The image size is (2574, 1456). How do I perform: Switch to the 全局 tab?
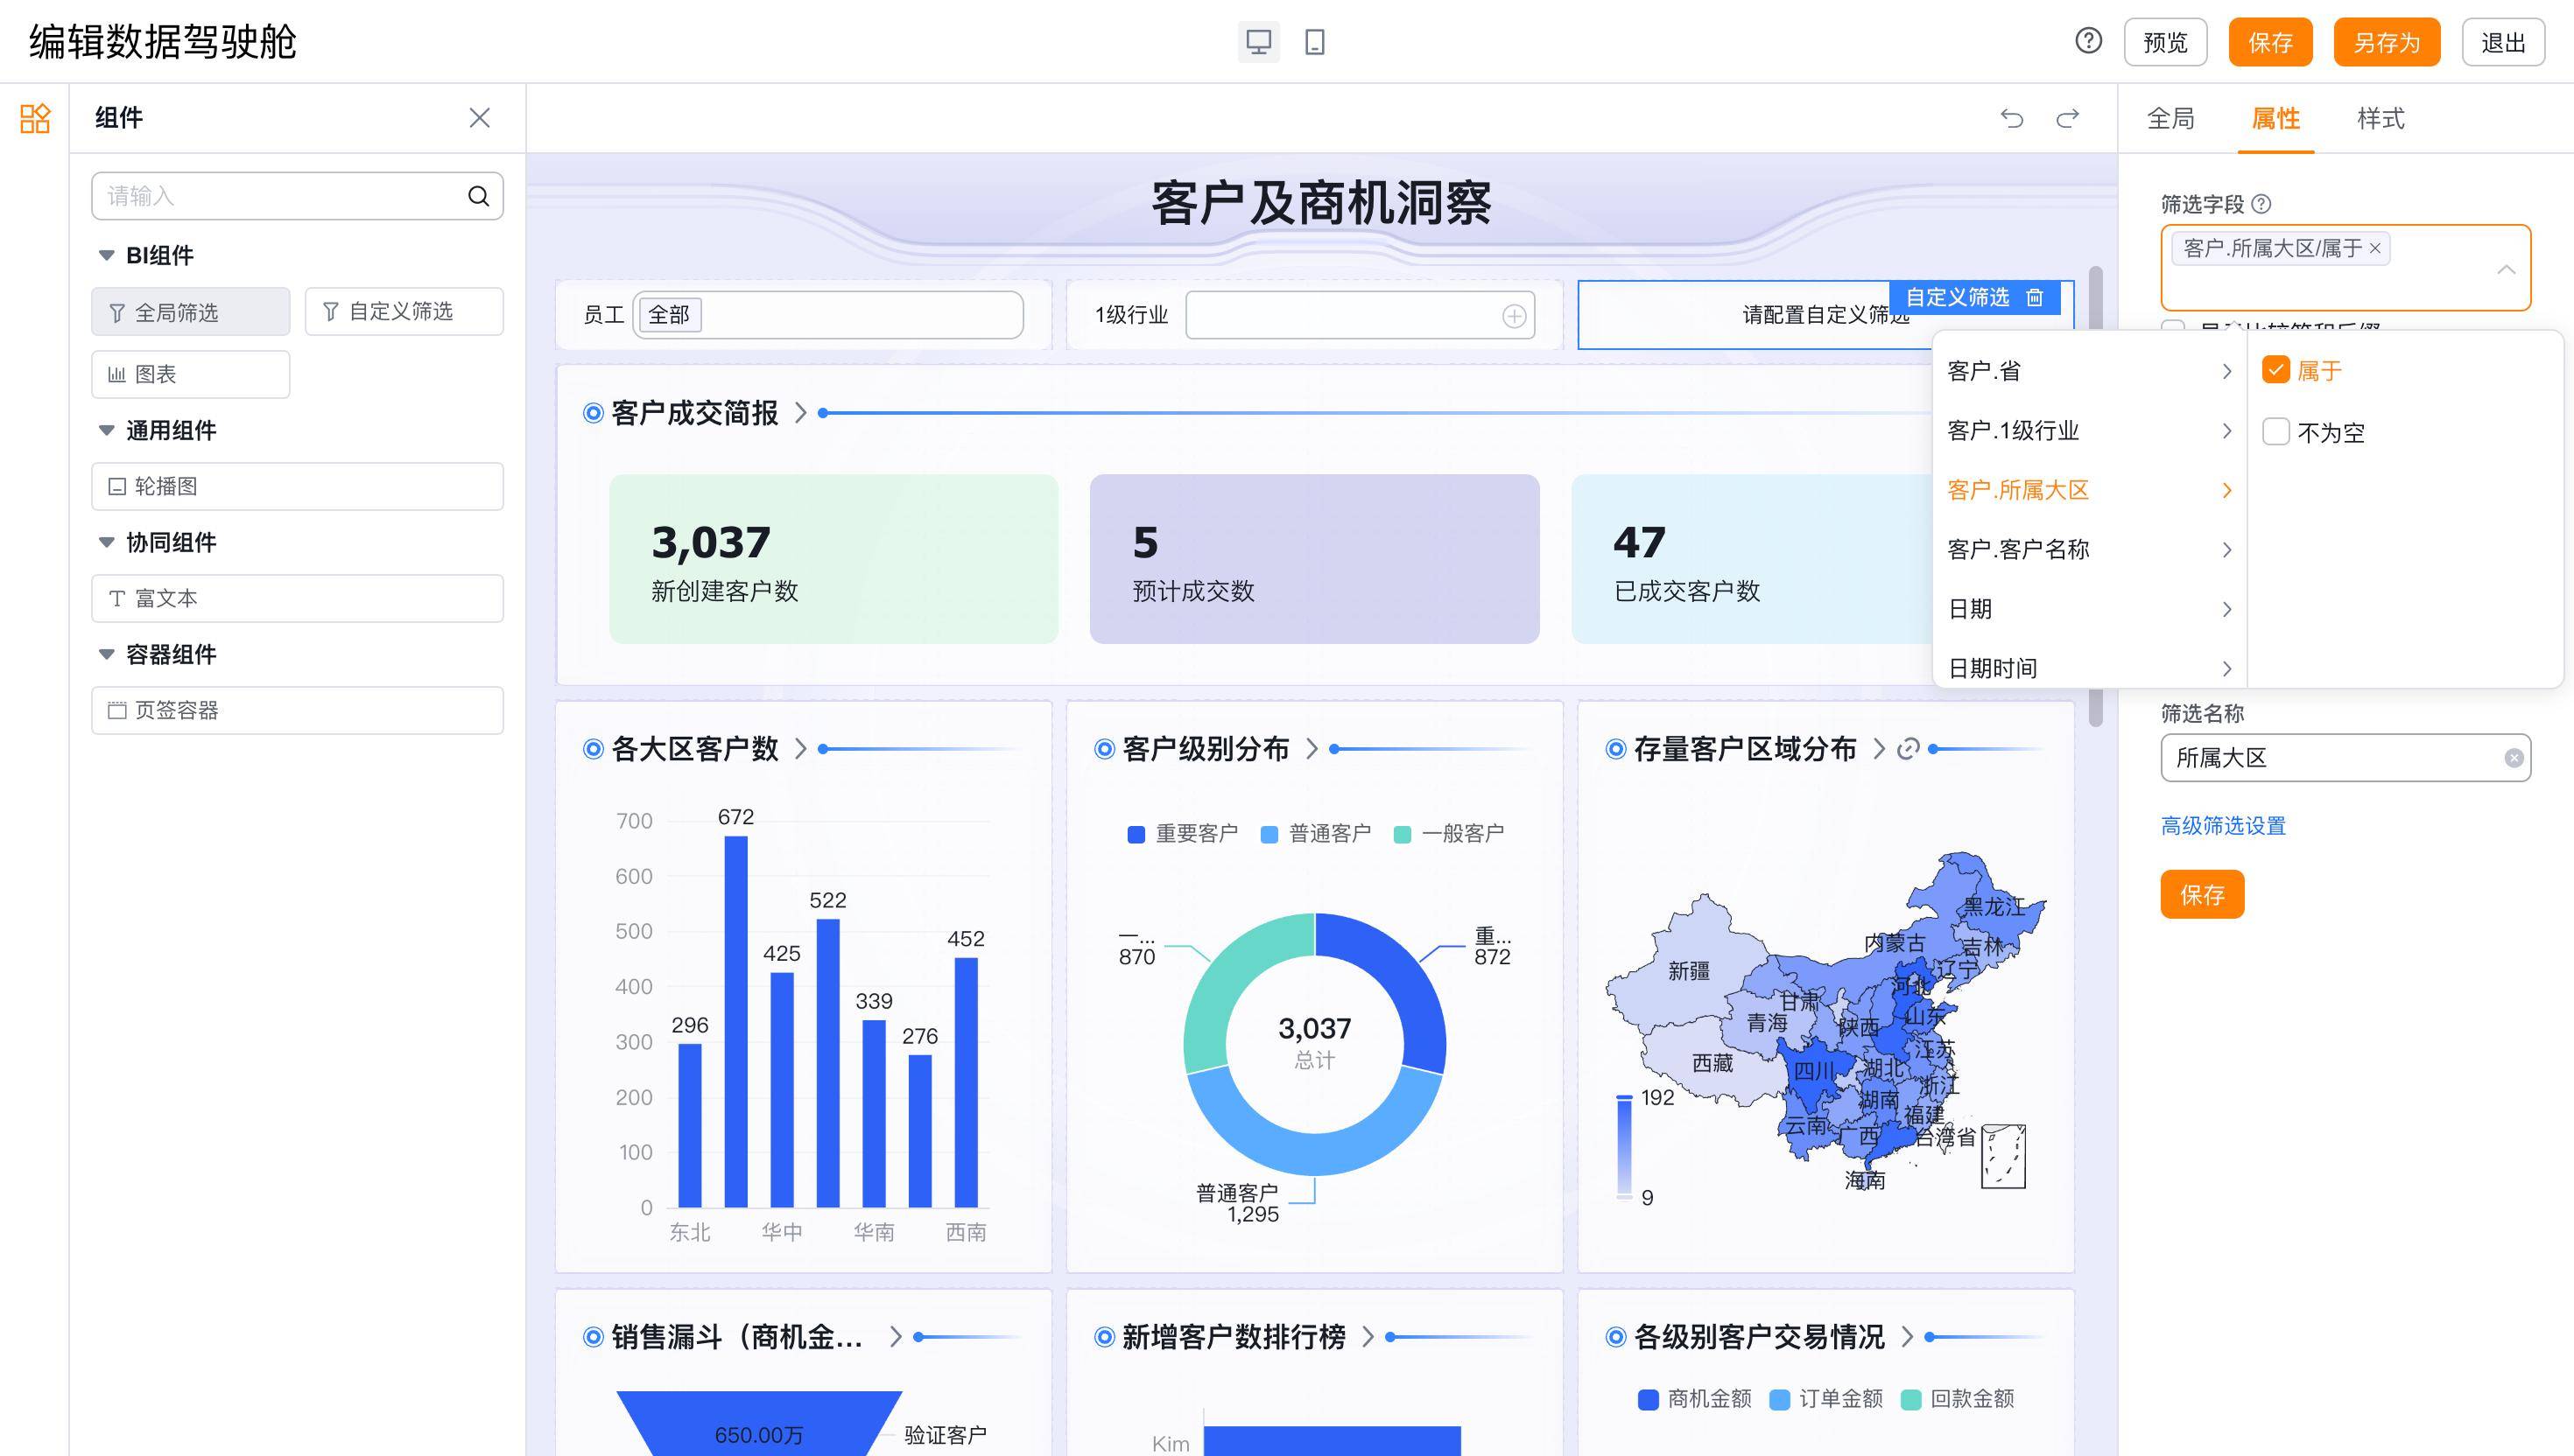pyautogui.click(x=2170, y=118)
